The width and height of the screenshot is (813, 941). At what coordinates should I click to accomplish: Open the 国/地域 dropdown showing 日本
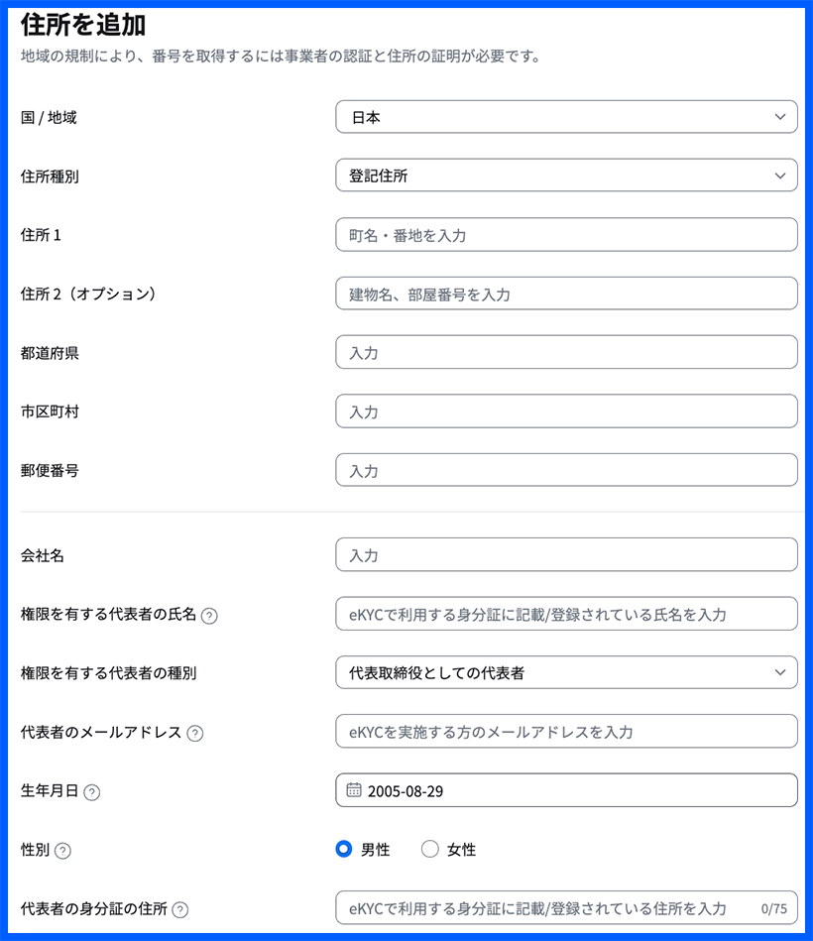pos(565,116)
